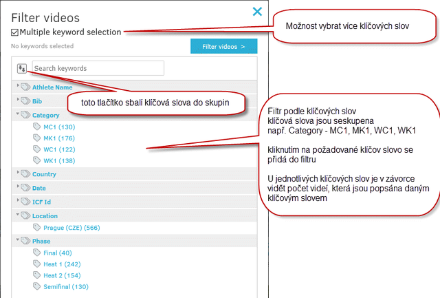Click the Country tag icon
440x298 pixels.
point(25,173)
